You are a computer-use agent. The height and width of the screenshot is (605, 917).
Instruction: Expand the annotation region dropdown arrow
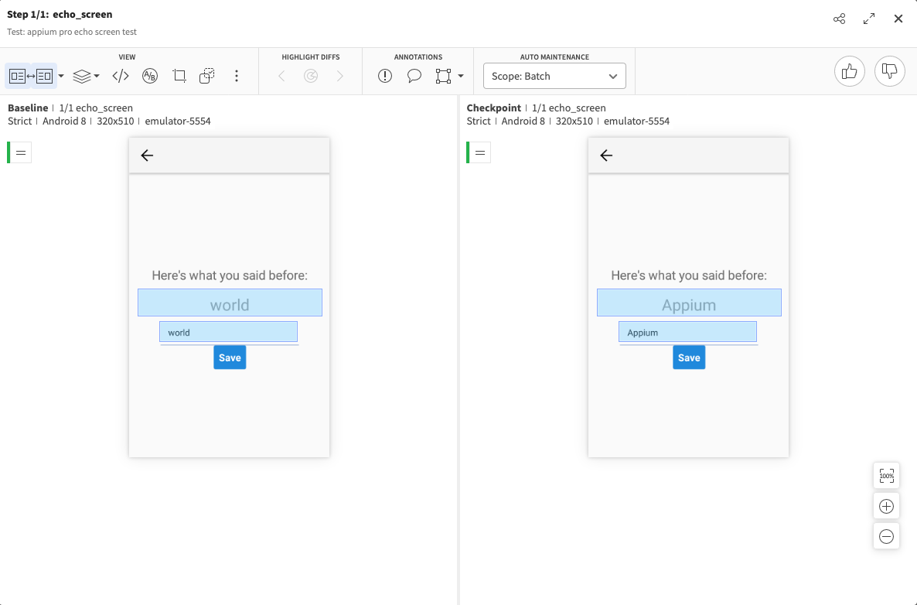click(x=461, y=76)
